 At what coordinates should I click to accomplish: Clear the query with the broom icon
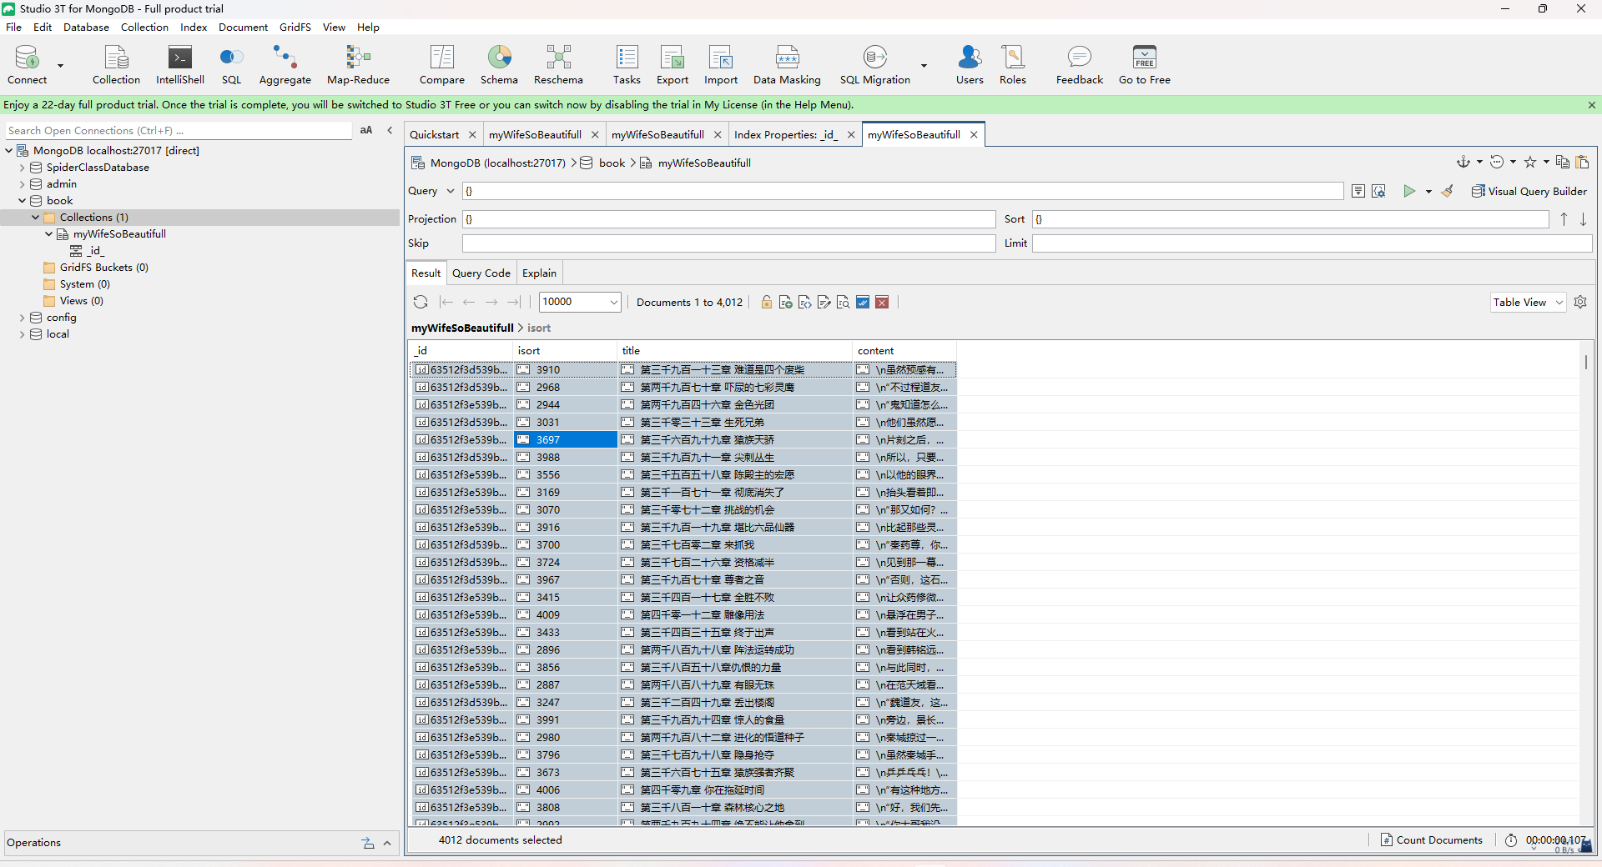point(1448,191)
